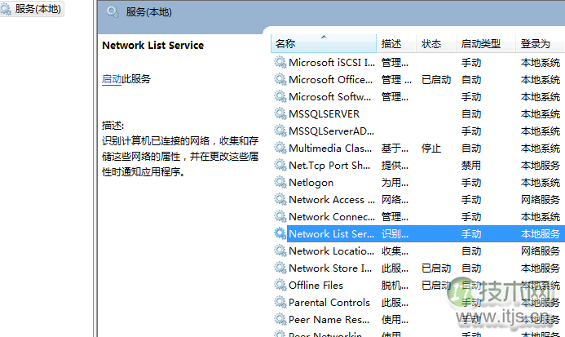Click the gear icon beside Multimedia Clas...
The width and height of the screenshot is (565, 337).
click(x=280, y=148)
